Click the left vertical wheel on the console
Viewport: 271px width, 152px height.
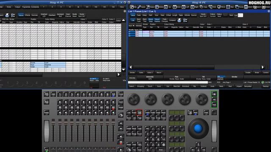(x=47, y=131)
